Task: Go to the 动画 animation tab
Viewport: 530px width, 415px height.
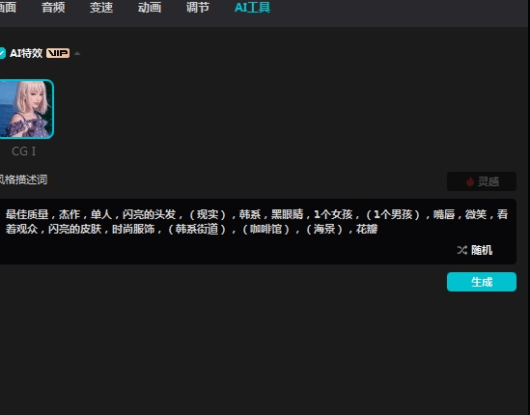Action: [150, 7]
